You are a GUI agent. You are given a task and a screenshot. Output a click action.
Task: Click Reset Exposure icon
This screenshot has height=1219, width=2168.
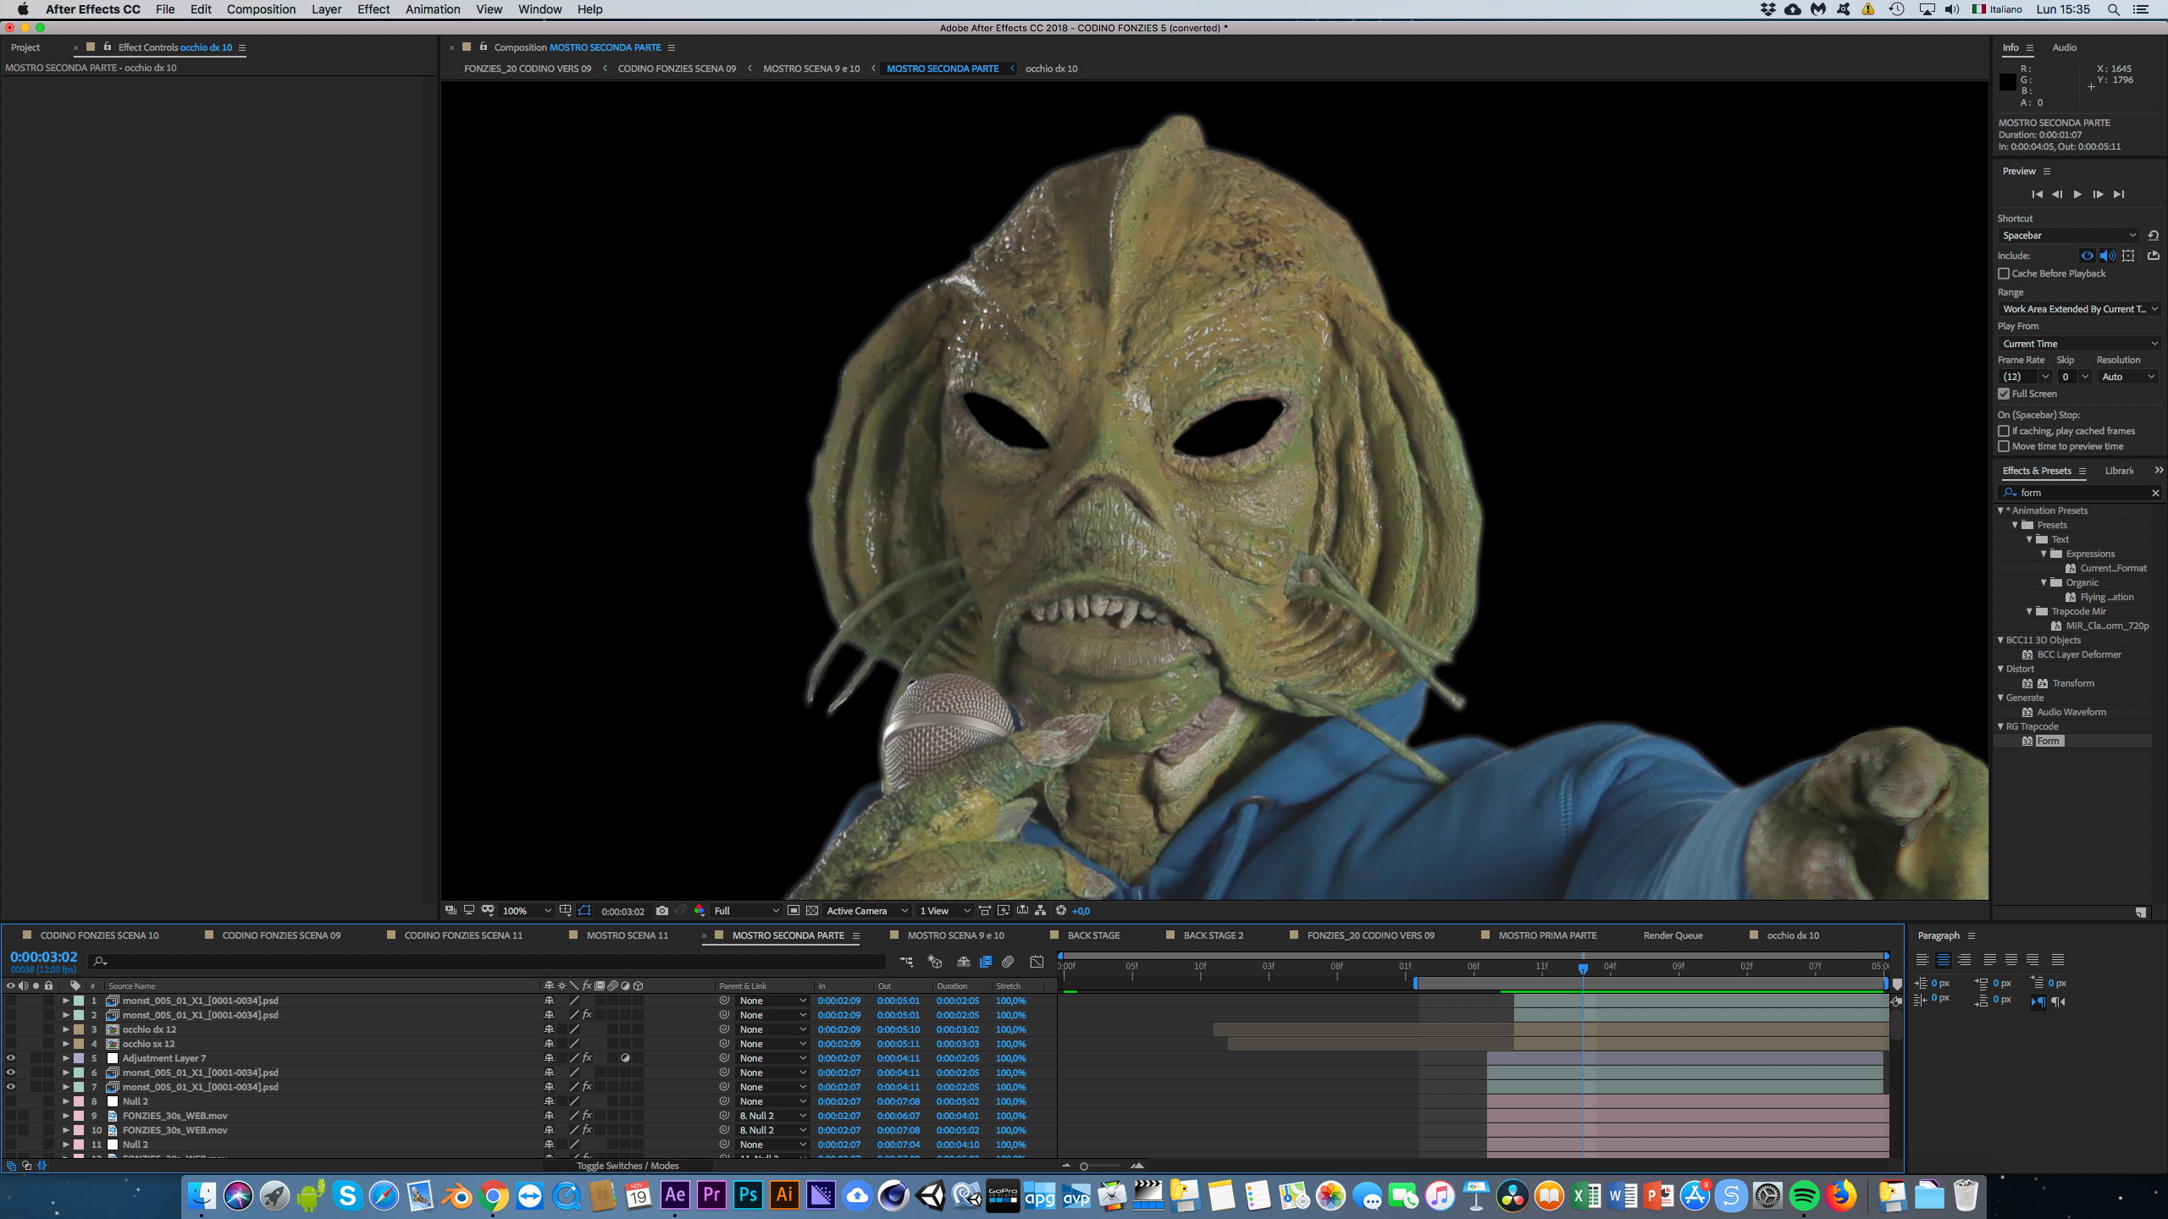pyautogui.click(x=1061, y=911)
